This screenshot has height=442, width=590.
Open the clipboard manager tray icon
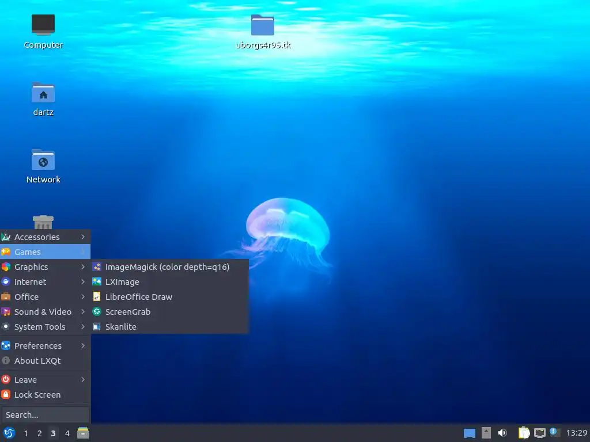[x=524, y=433]
